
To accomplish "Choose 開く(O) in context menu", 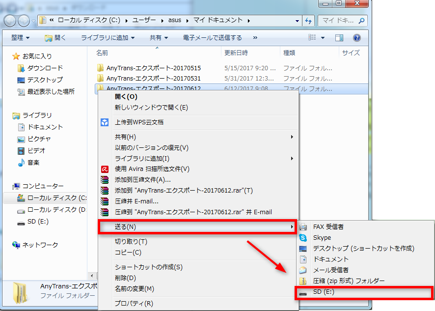I will coord(126,97).
